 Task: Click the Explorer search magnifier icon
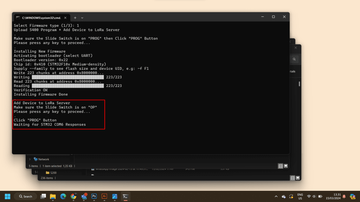click(x=294, y=59)
